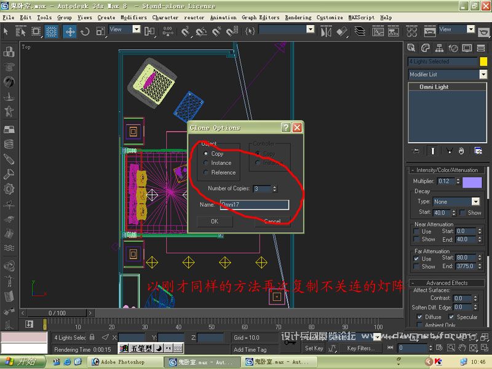
Task: Click the Quick Render teapot icon
Action: pos(484,32)
